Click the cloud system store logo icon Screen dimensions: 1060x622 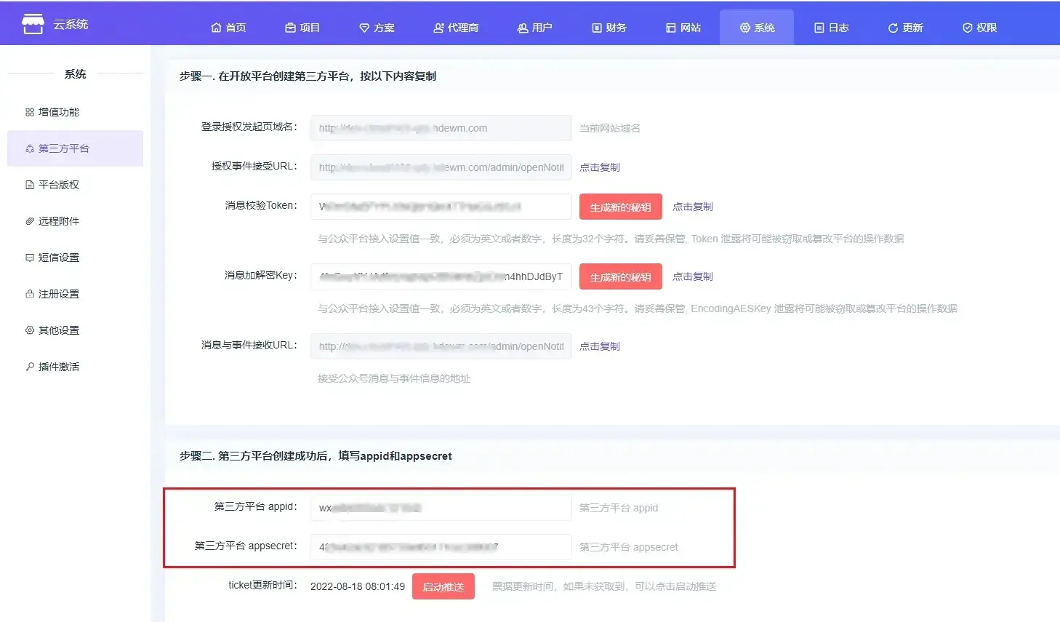click(x=33, y=24)
